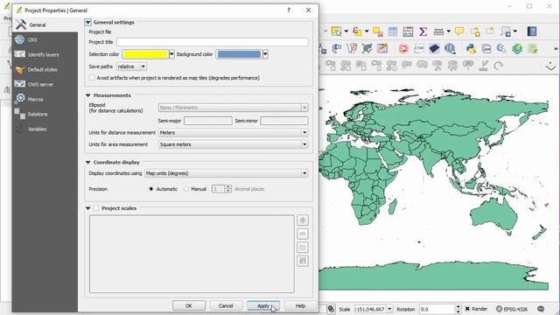This screenshot has height=315, width=560.
Task: Click the measure line ruler icon
Action: 438,31
